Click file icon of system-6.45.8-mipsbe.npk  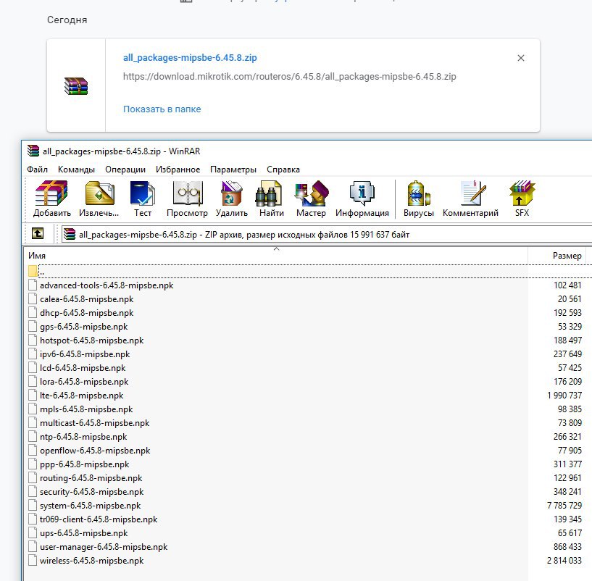[x=33, y=505]
